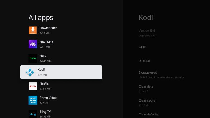Image resolution: width=210 pixels, height=118 pixels.
Task: Choose Clear data option
Action: 146,89
